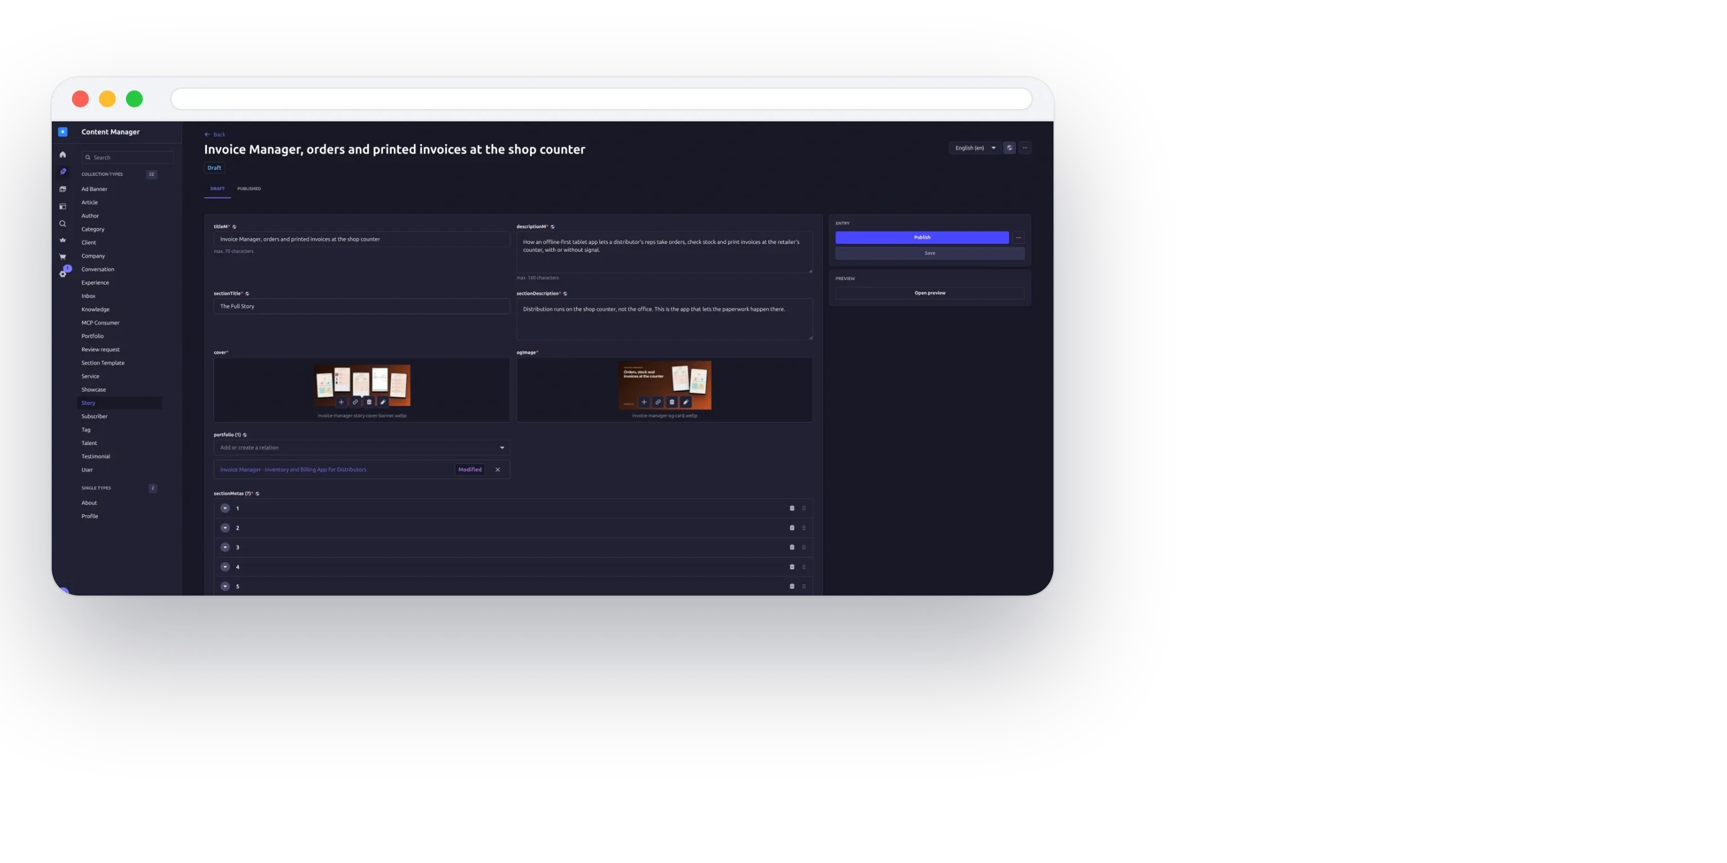Delete the cover image asset
Screen dimensions: 1727x863
369,402
